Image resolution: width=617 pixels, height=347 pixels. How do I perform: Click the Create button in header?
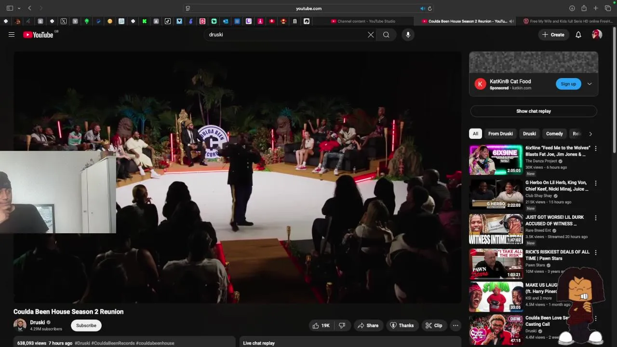point(553,35)
